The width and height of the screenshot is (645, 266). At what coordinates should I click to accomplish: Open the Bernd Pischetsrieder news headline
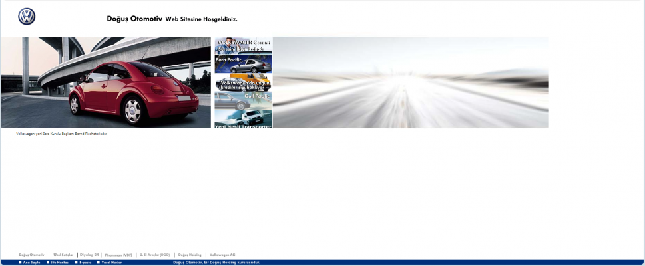[62, 134]
